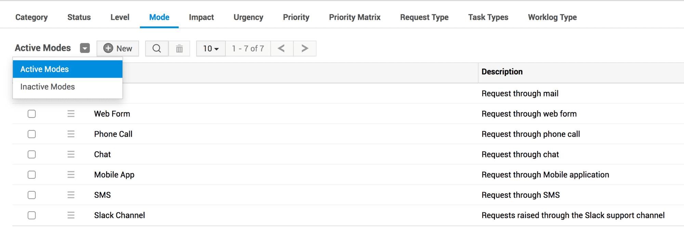Click the New mode button

pyautogui.click(x=118, y=49)
